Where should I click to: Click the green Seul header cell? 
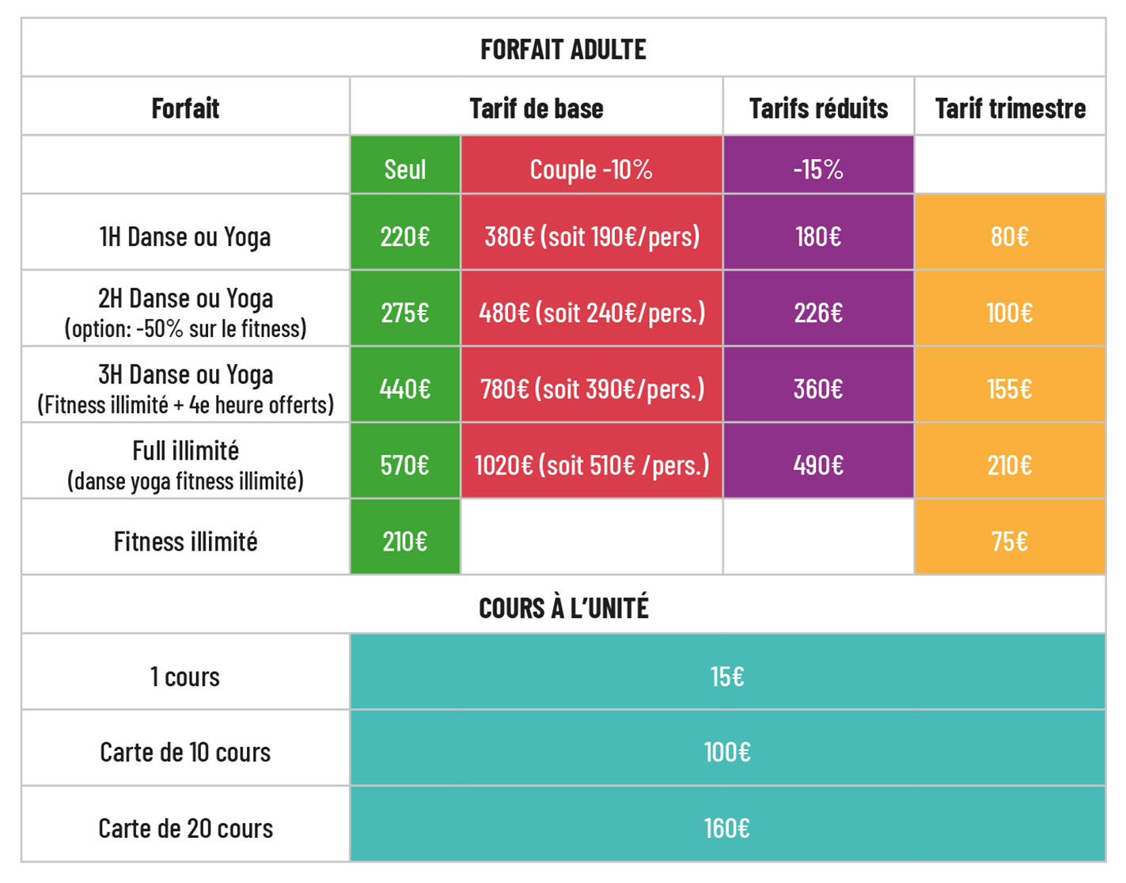[405, 169]
